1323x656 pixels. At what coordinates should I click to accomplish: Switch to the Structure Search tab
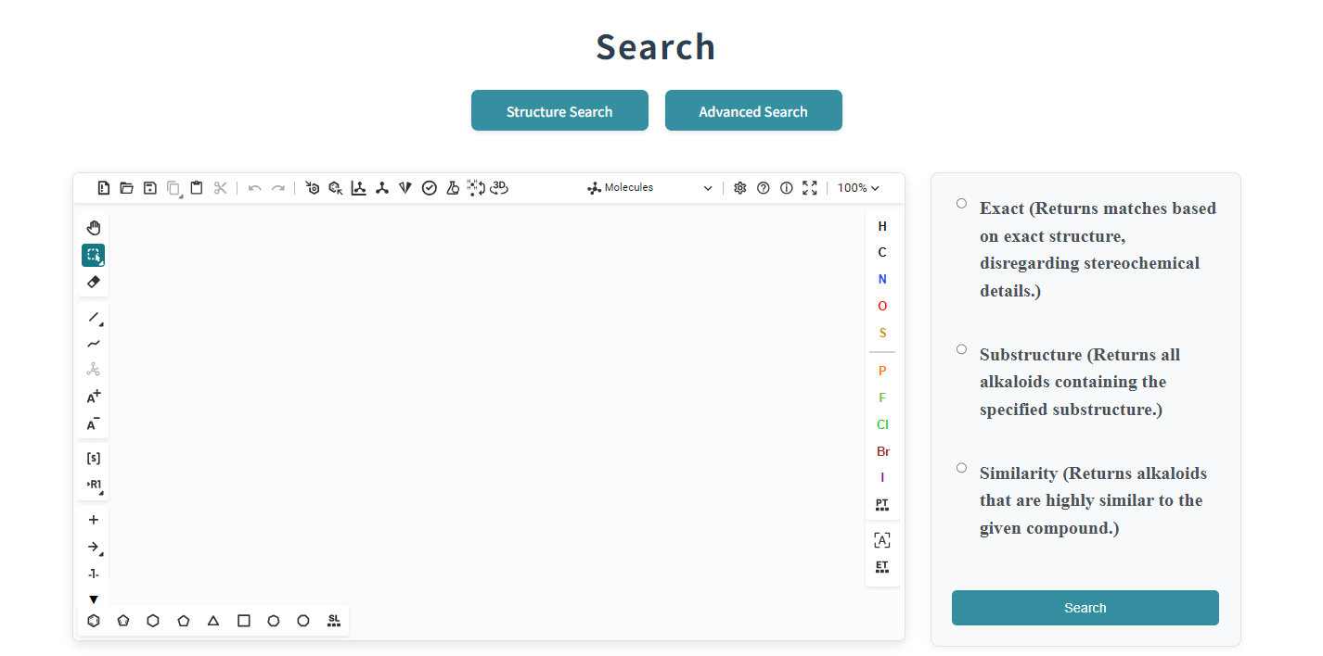pyautogui.click(x=559, y=111)
